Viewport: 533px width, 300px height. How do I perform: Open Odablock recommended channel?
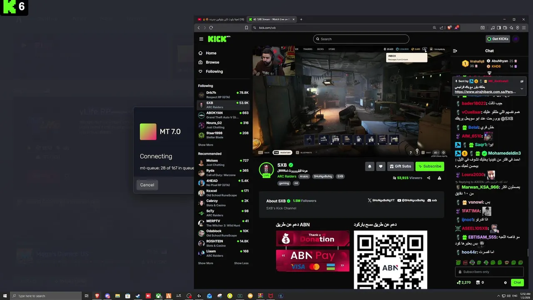pos(223,233)
